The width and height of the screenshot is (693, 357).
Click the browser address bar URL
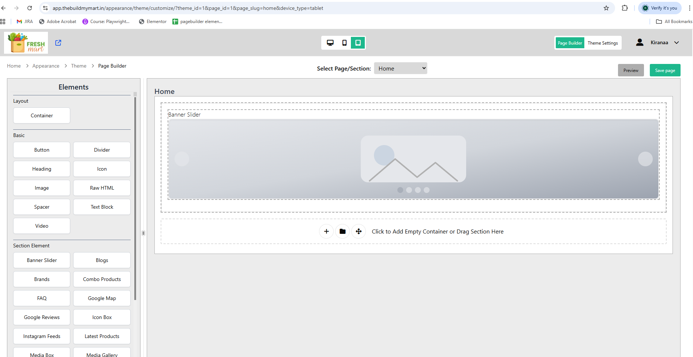click(x=188, y=8)
